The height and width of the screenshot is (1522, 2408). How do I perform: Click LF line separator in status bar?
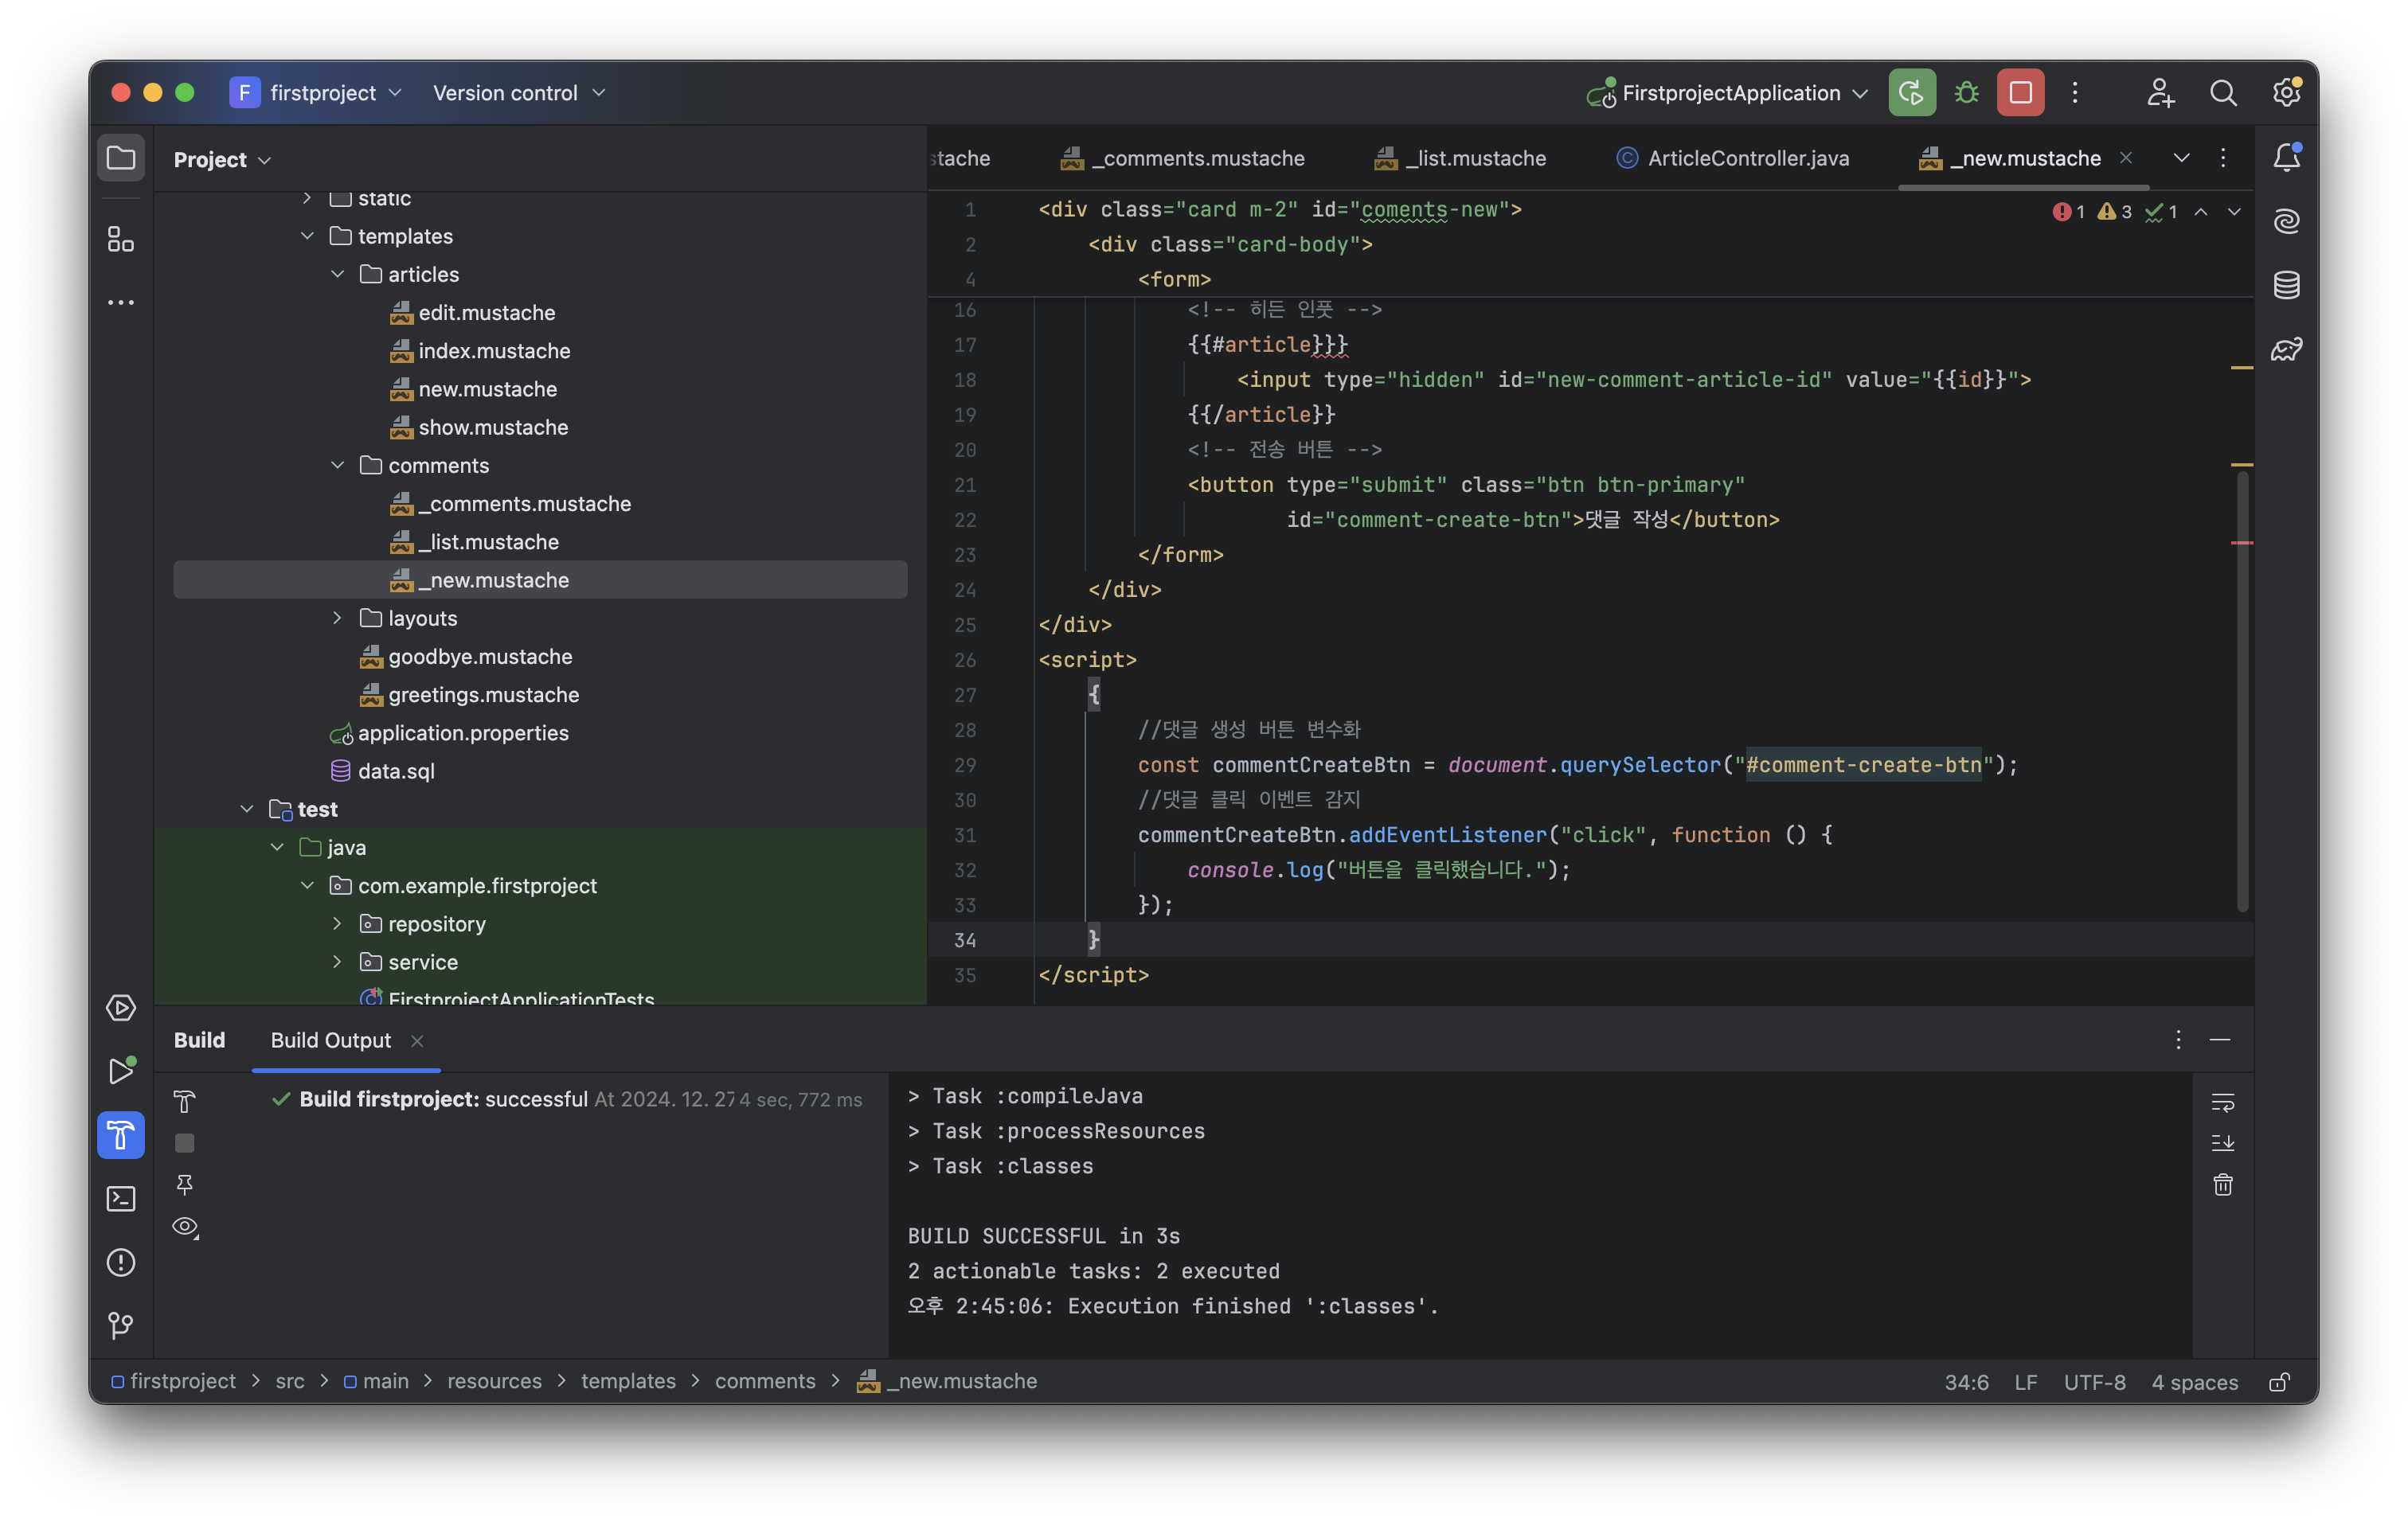[x=2026, y=1382]
